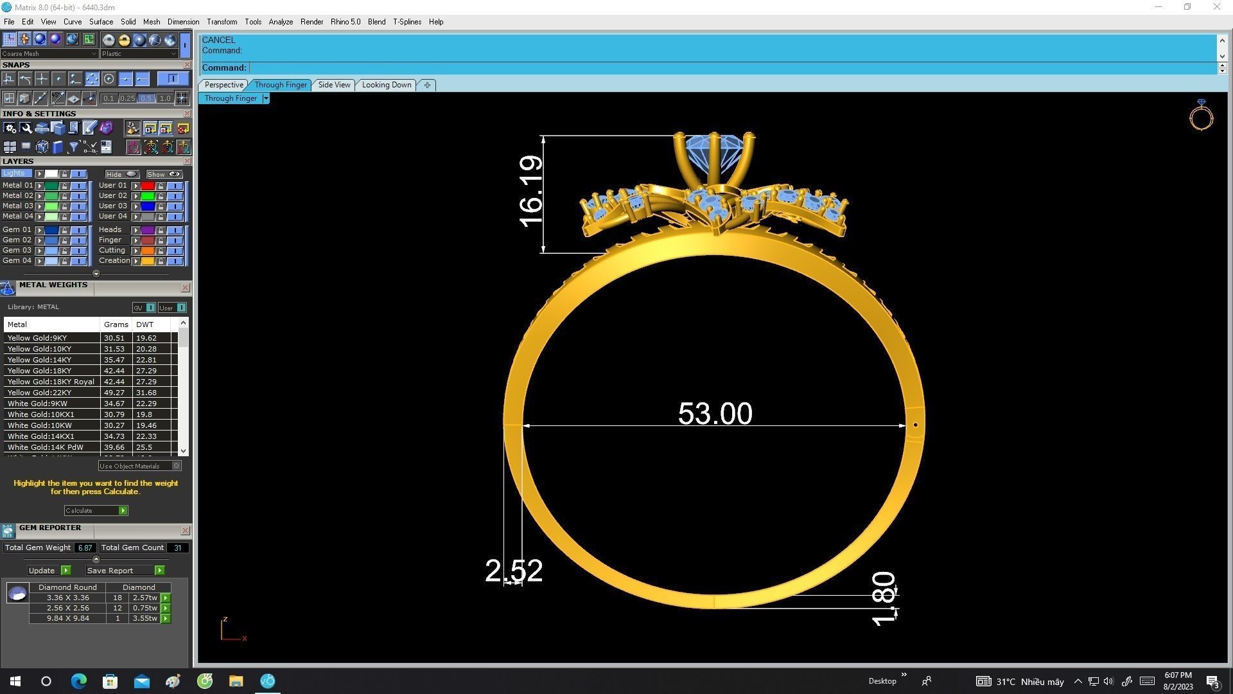
Task: Add a new viewport tab with plus
Action: click(427, 85)
